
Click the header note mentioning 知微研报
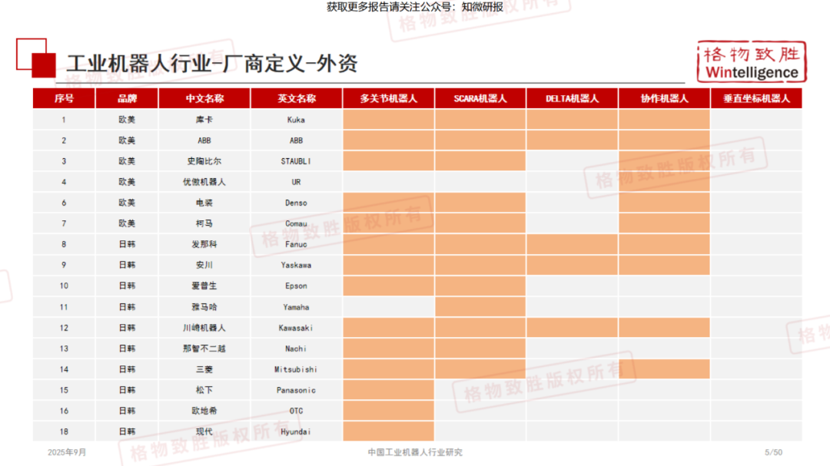(415, 7)
